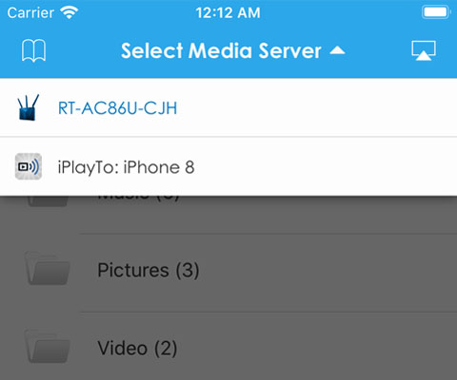Tap the AirPlay screen mirroring icon

[x=424, y=50]
